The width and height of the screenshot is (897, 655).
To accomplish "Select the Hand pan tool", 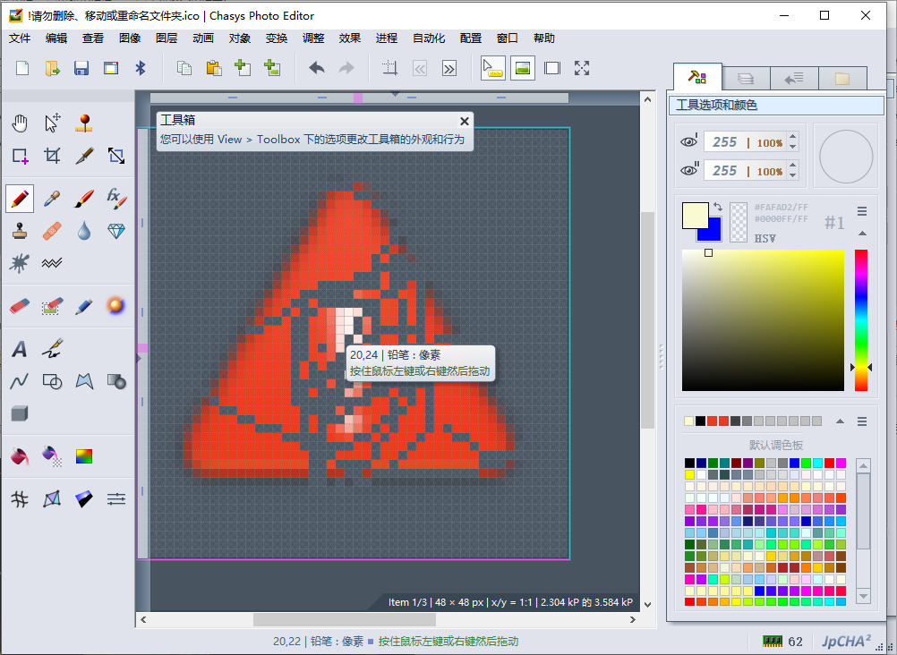I will [20, 123].
